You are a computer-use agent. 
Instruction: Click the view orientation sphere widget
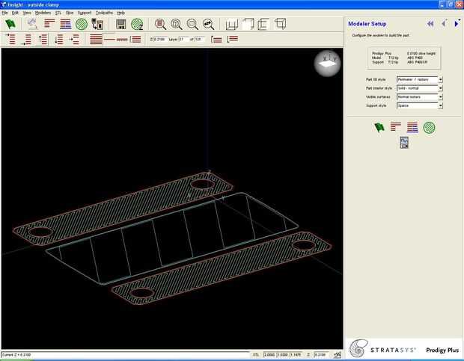click(327, 64)
